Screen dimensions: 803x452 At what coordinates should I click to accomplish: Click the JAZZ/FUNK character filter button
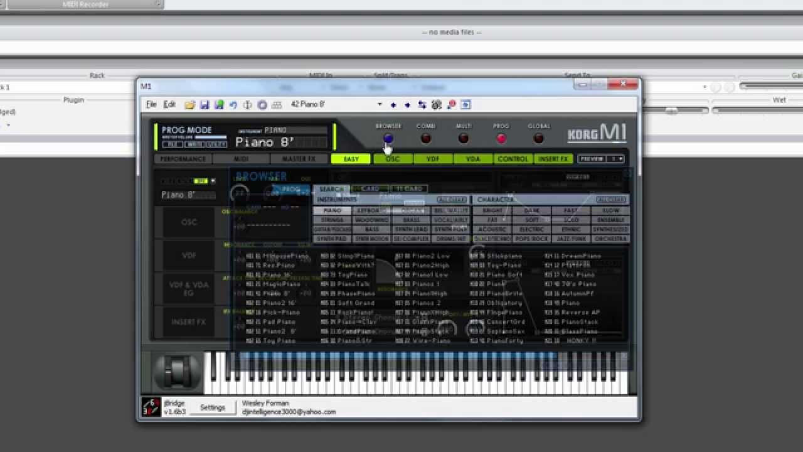tap(571, 239)
